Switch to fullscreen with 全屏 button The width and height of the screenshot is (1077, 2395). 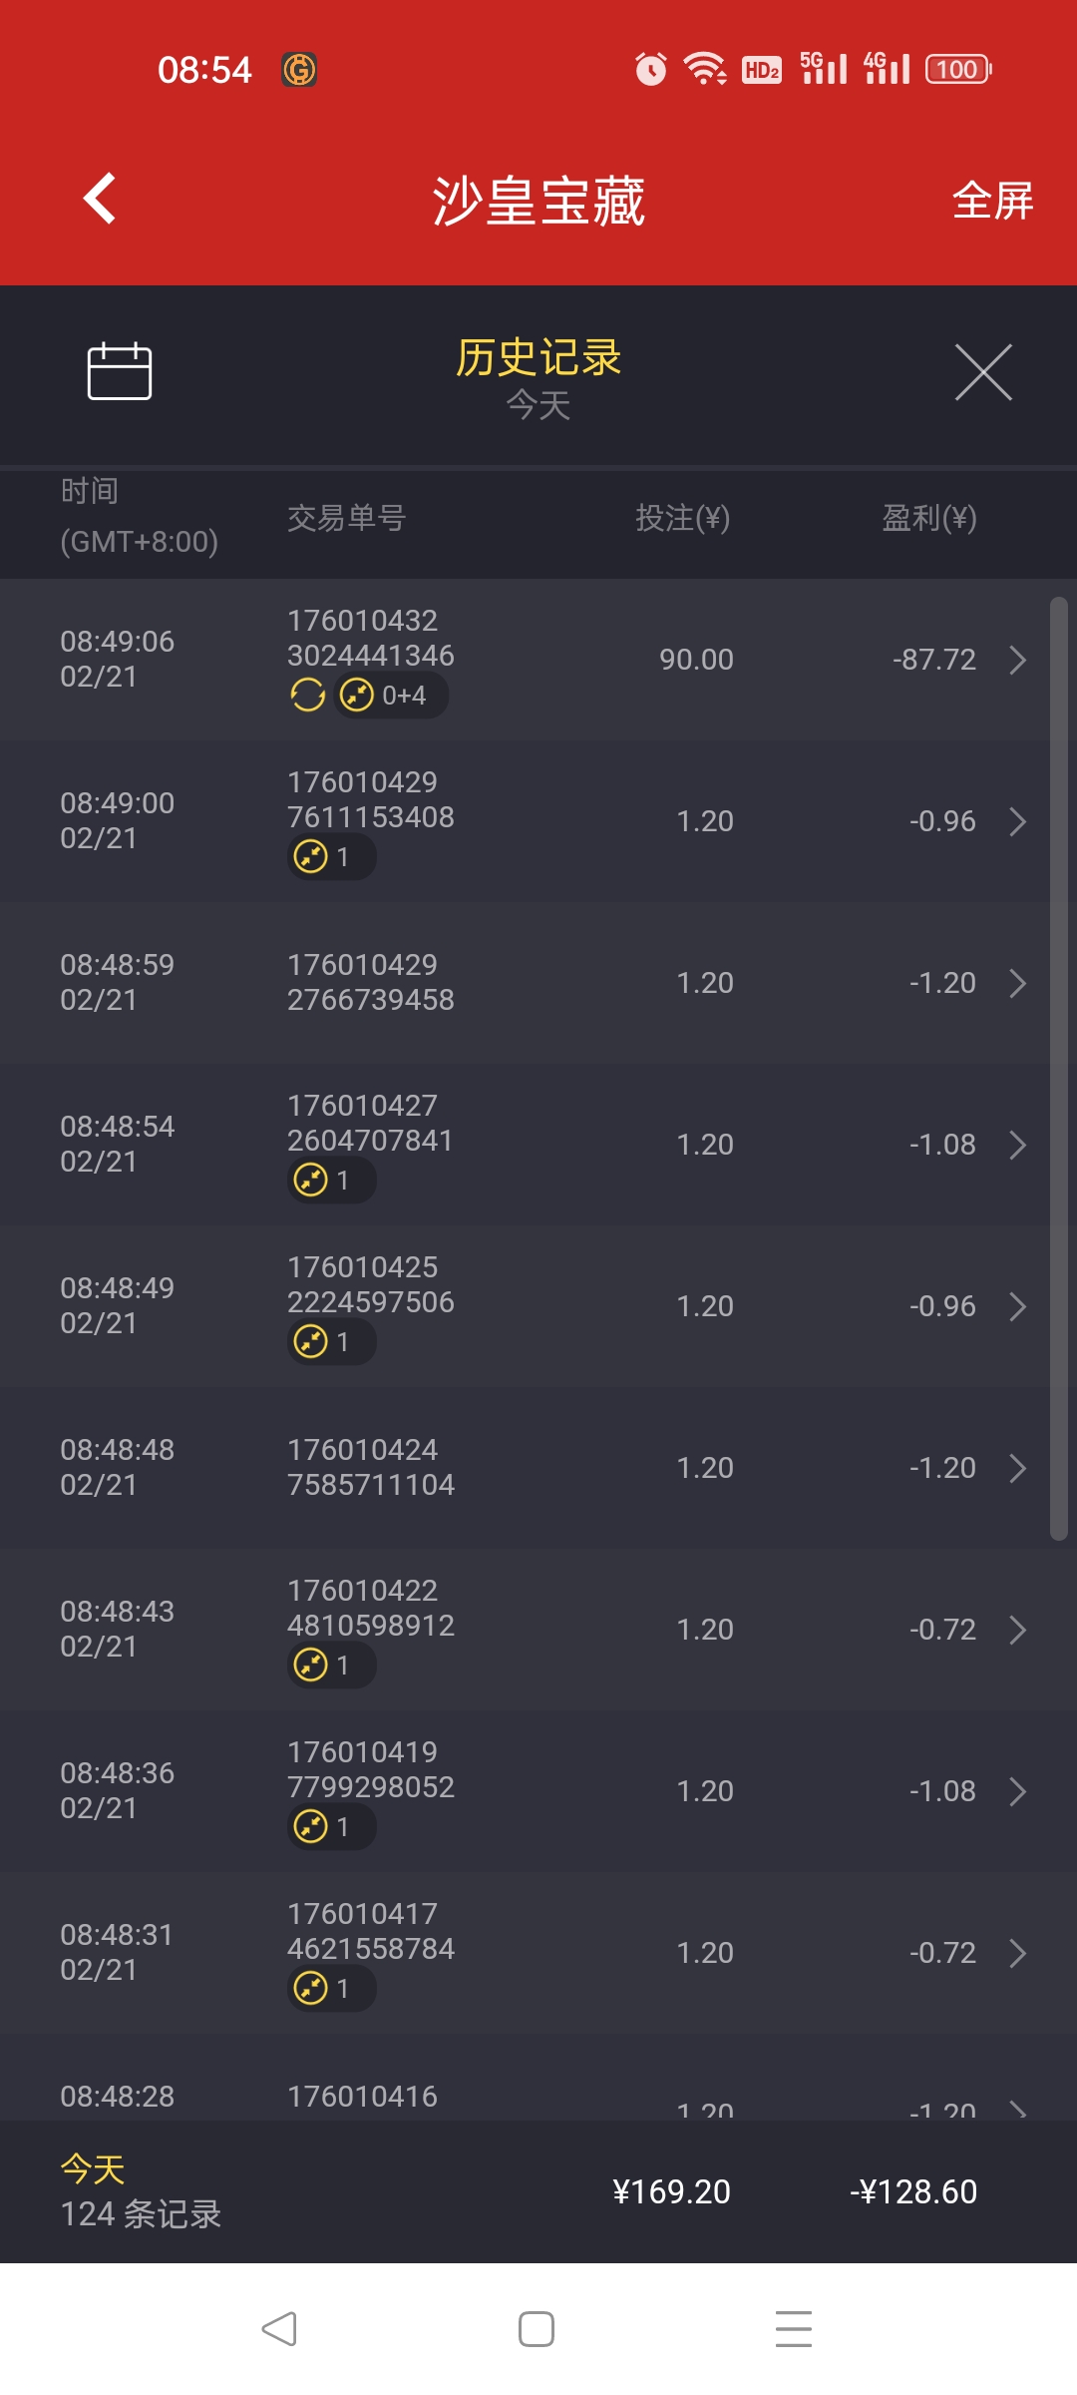pyautogui.click(x=992, y=201)
